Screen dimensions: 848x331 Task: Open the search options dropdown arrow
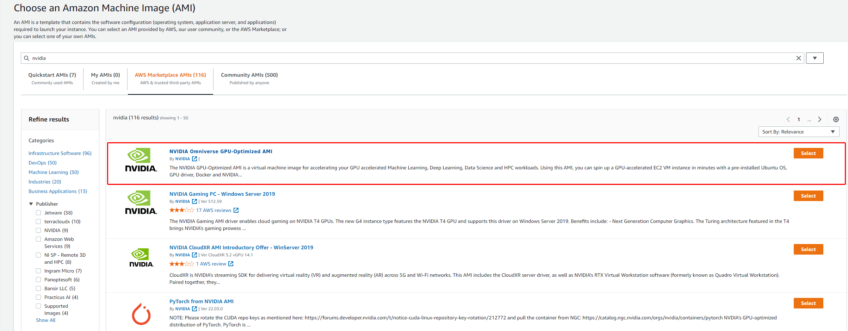pos(815,58)
